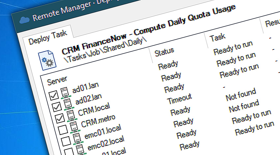Click Ready to run for ad01.lan
The height and width of the screenshot is (155, 280).
[233, 48]
